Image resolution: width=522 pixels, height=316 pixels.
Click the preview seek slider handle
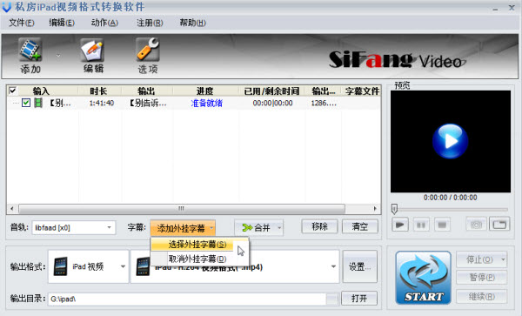394,209
